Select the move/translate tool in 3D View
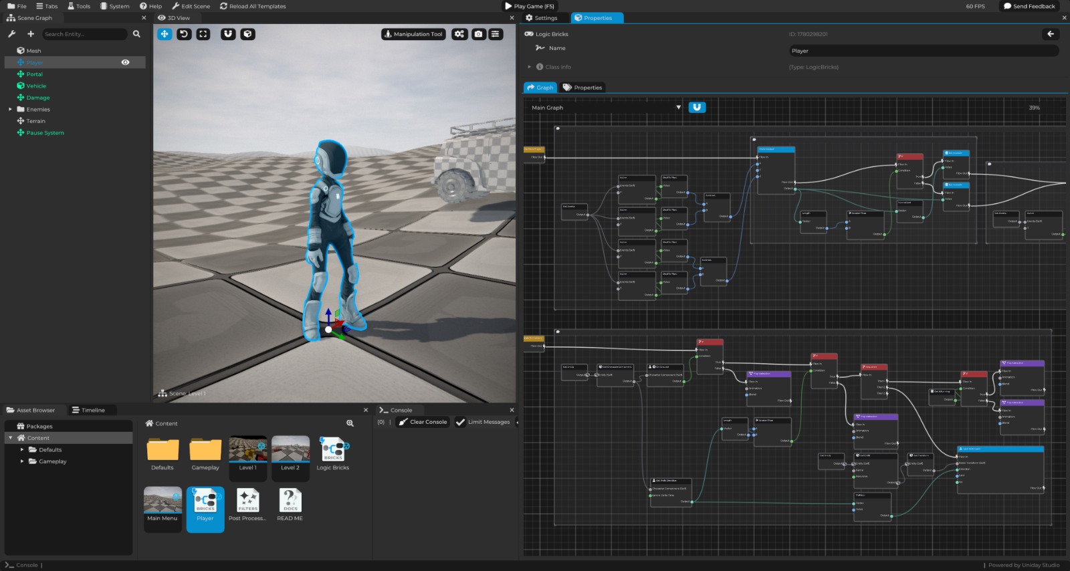This screenshot has height=571, width=1070. (165, 34)
